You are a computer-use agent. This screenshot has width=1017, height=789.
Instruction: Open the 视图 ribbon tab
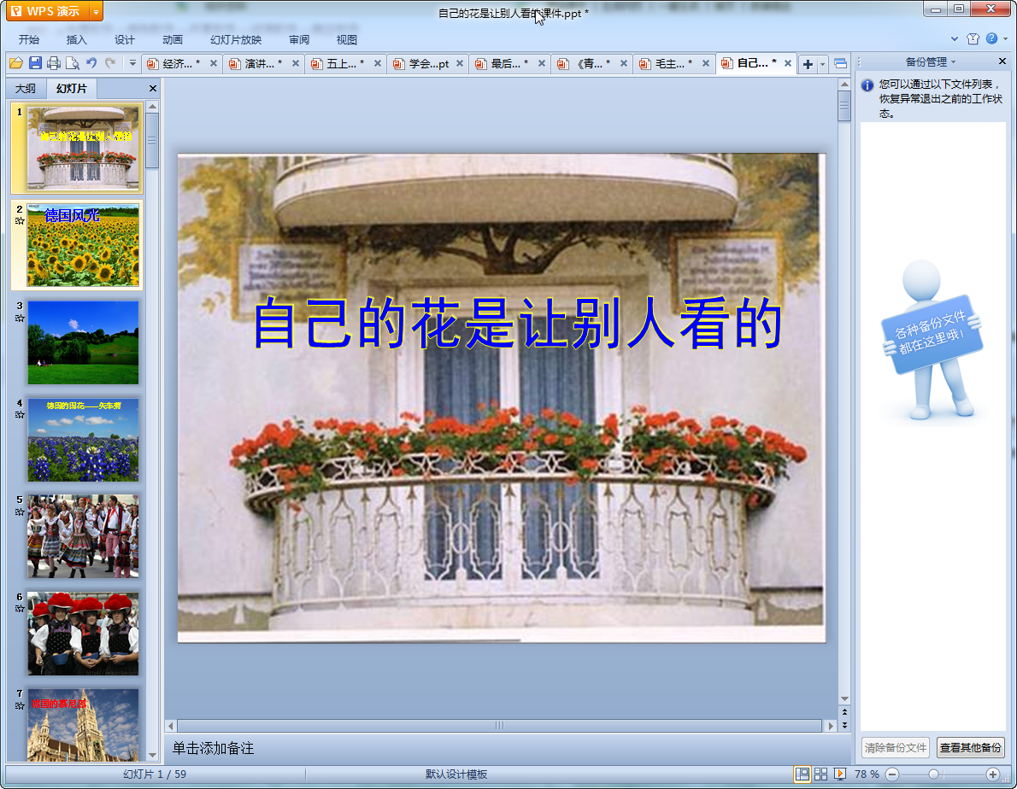coord(347,39)
